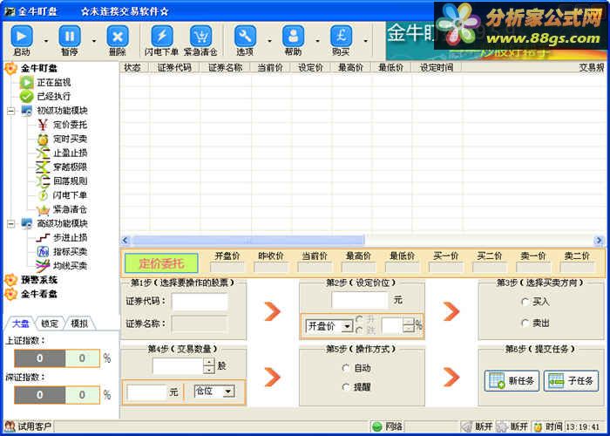
Task: Click the 暂停 pause icon
Action: 70,37
